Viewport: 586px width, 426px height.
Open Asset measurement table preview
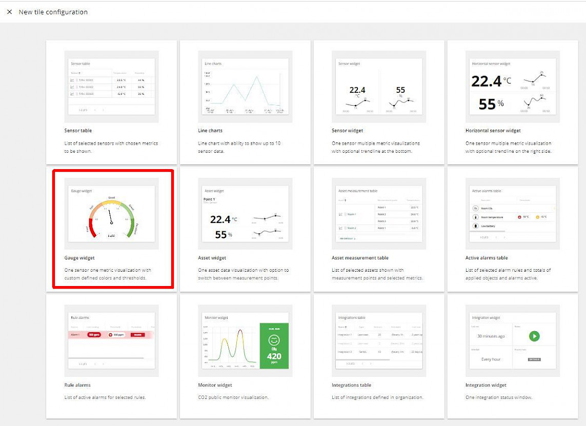tap(379, 214)
